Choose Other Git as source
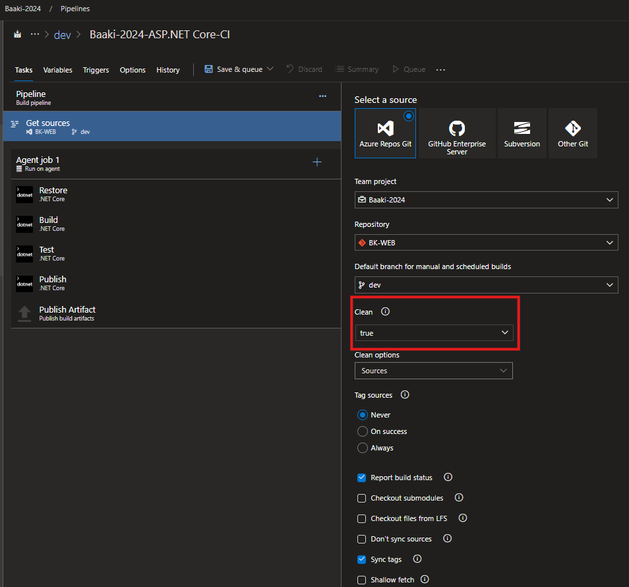Screen dimensions: 629x587 573,133
